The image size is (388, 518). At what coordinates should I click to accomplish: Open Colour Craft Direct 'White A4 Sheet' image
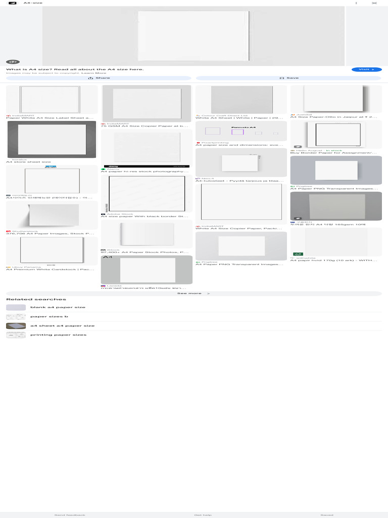pos(241,100)
